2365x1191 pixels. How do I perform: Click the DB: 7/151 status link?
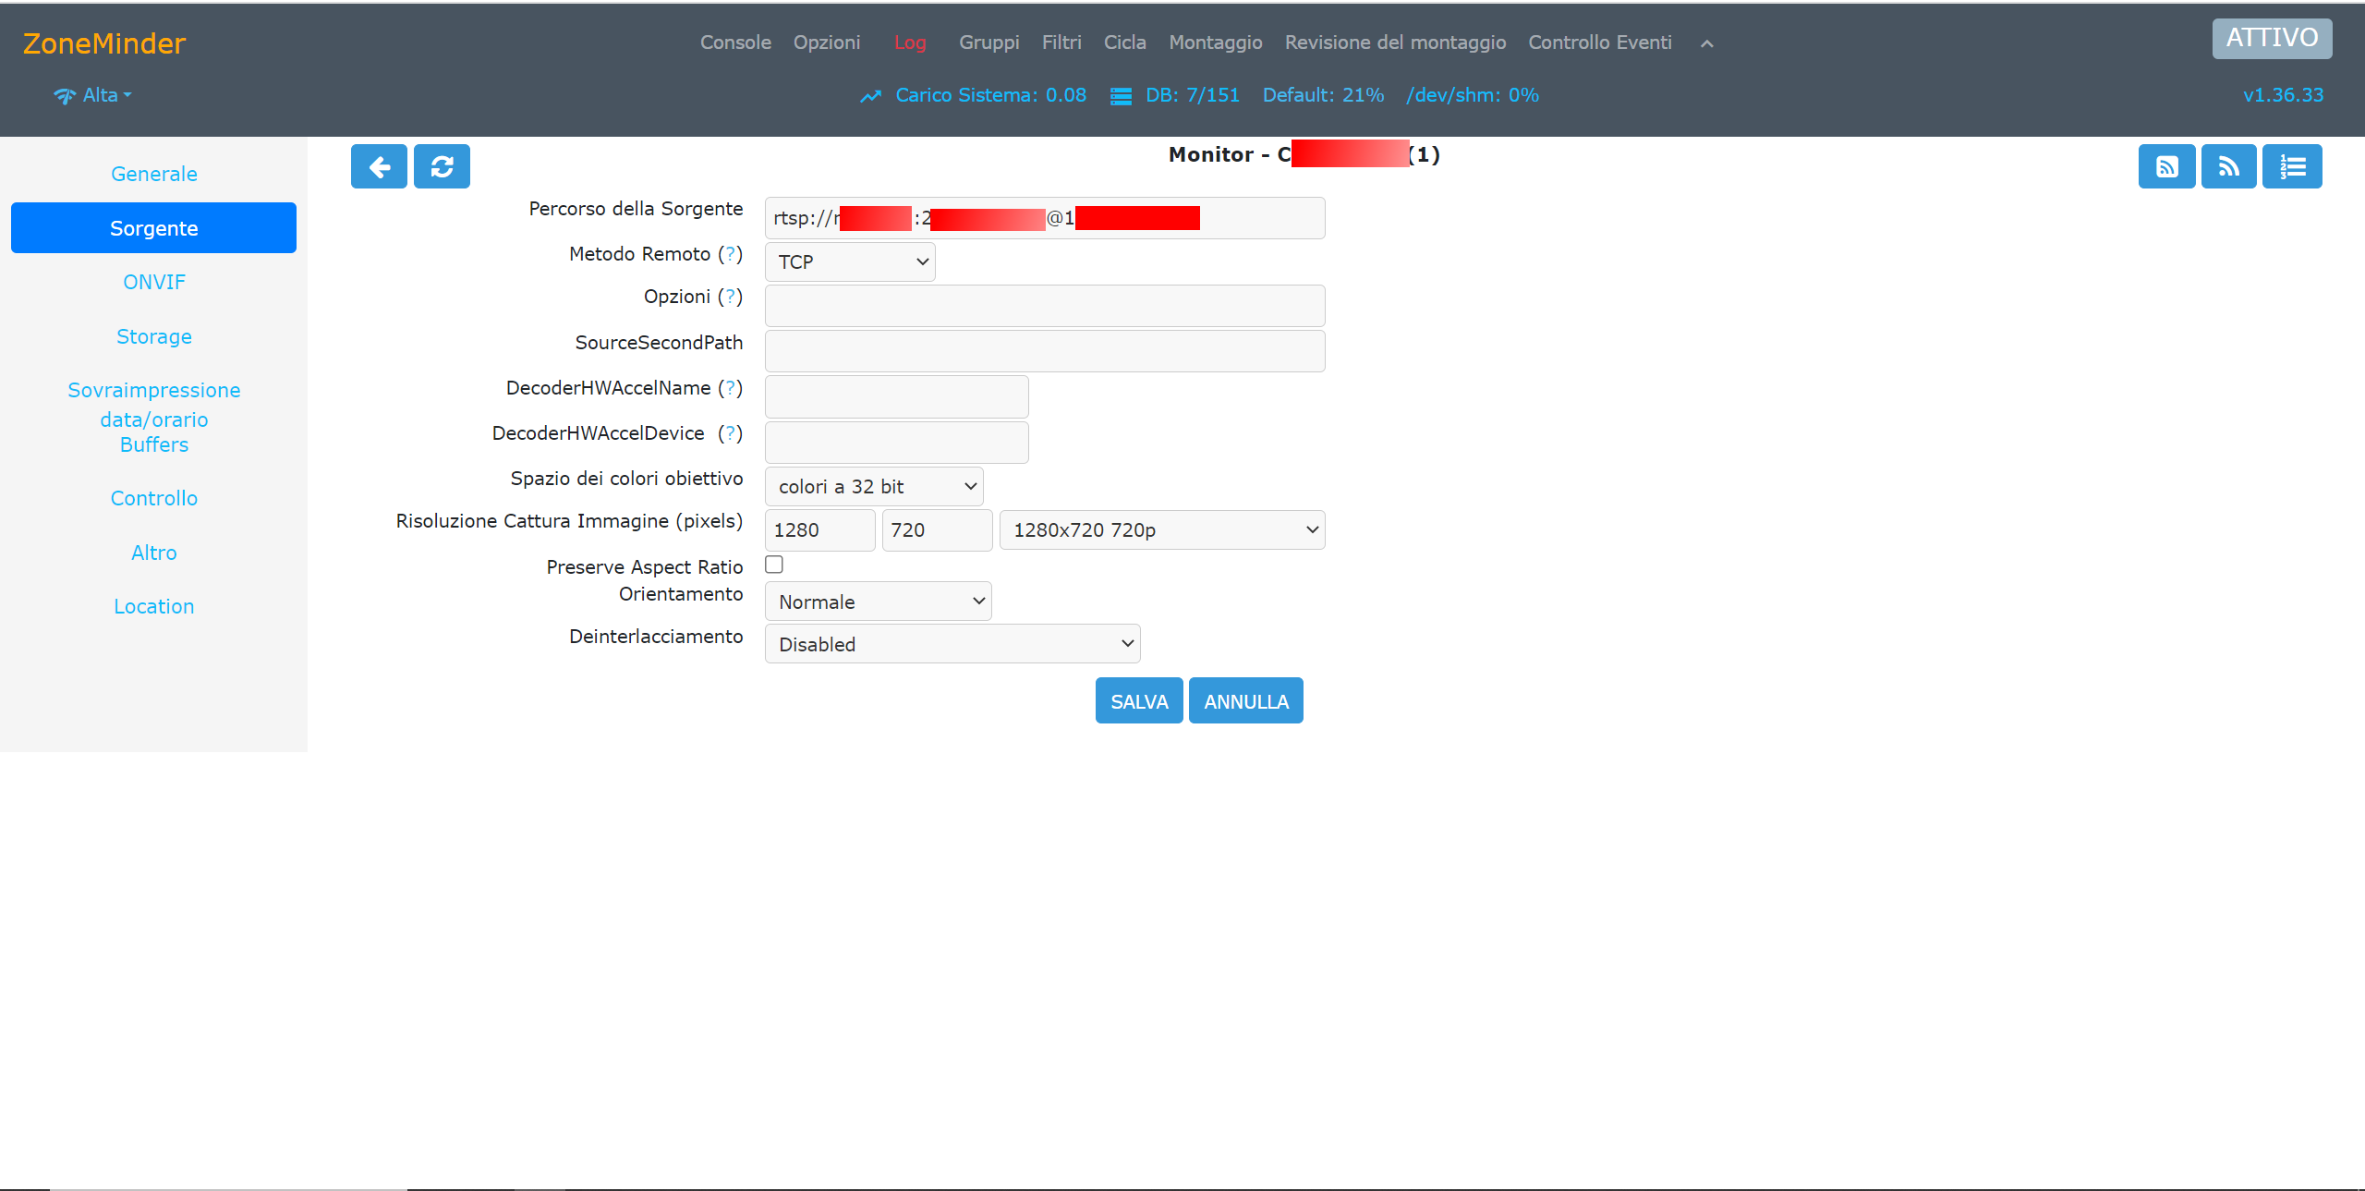[1193, 95]
